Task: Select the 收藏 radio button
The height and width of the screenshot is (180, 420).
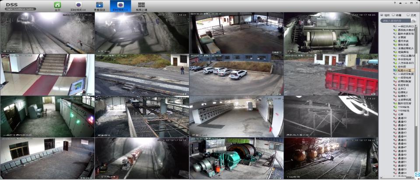Action: point(394,15)
